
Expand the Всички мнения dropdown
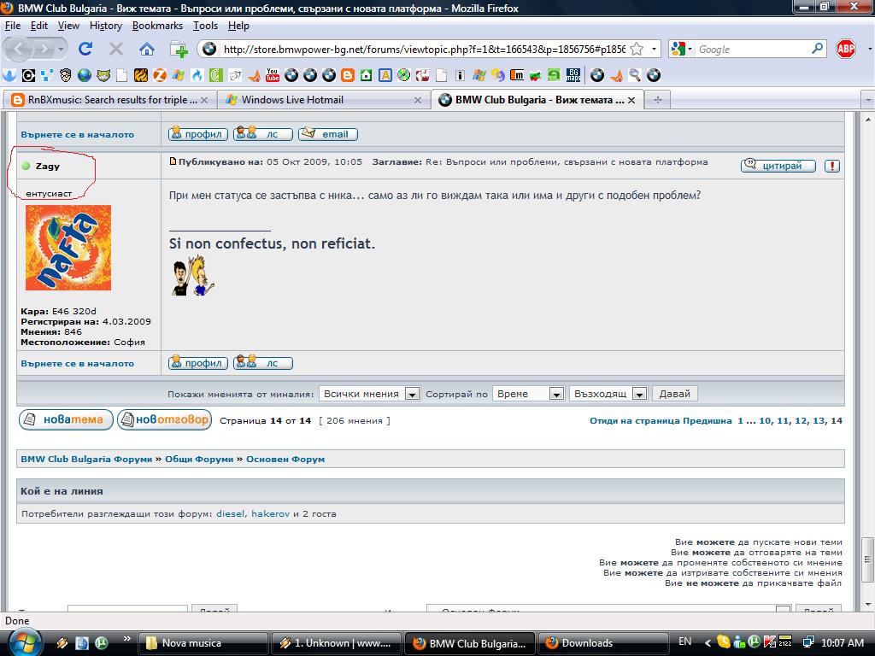412,394
